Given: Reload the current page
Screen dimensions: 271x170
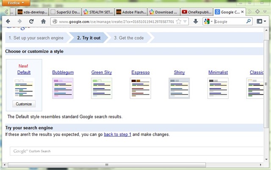Looking at the screenshot, I should (x=31, y=22).
